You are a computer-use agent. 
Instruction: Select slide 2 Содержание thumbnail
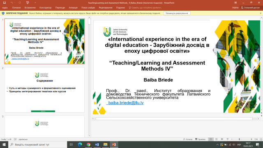44,90
